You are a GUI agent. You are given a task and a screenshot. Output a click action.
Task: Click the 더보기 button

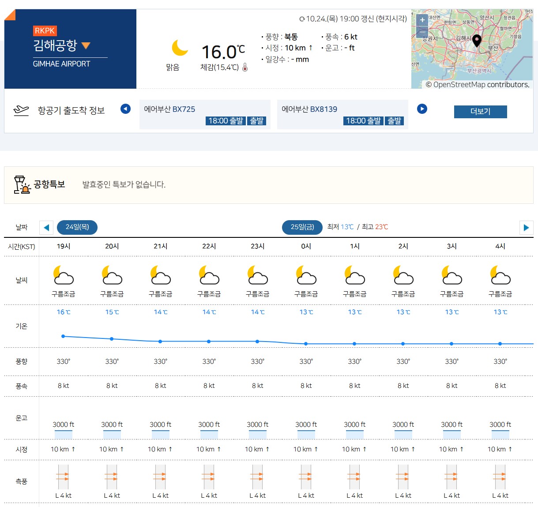(480, 112)
